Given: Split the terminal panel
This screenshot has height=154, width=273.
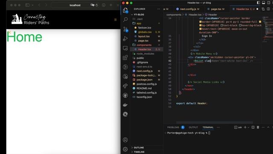Looking at the screenshot, I should 253,127.
